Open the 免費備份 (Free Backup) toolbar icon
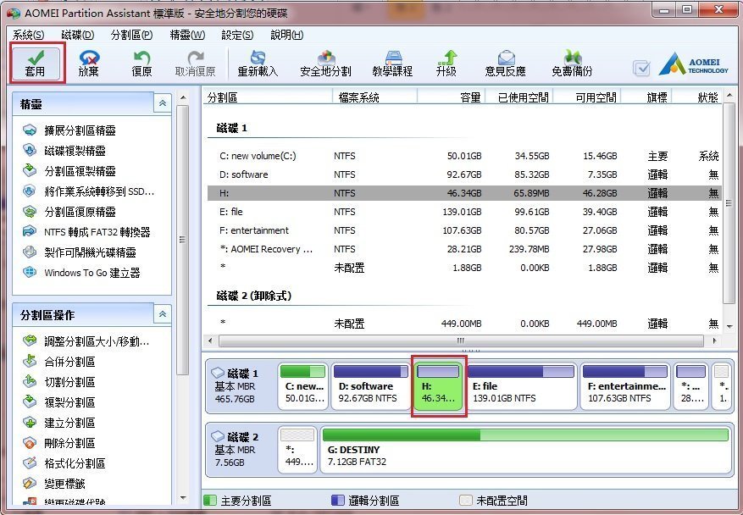This screenshot has height=515, width=743. click(x=572, y=63)
